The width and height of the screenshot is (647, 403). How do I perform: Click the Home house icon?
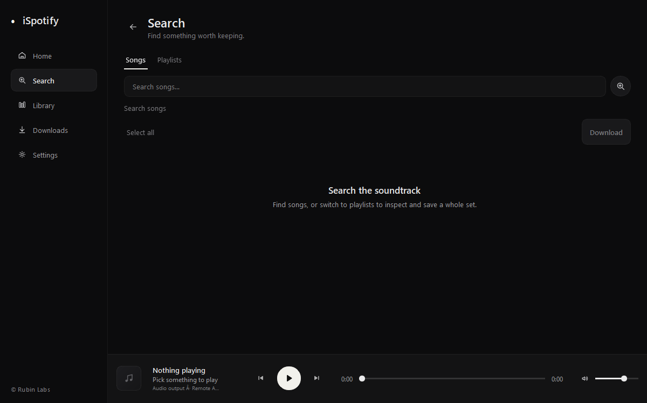coord(22,55)
